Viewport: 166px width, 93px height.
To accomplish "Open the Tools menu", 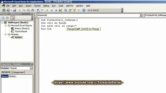I will (x=61, y=6).
